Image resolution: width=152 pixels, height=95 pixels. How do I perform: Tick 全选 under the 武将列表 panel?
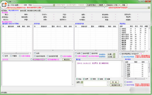(x=35, y=53)
